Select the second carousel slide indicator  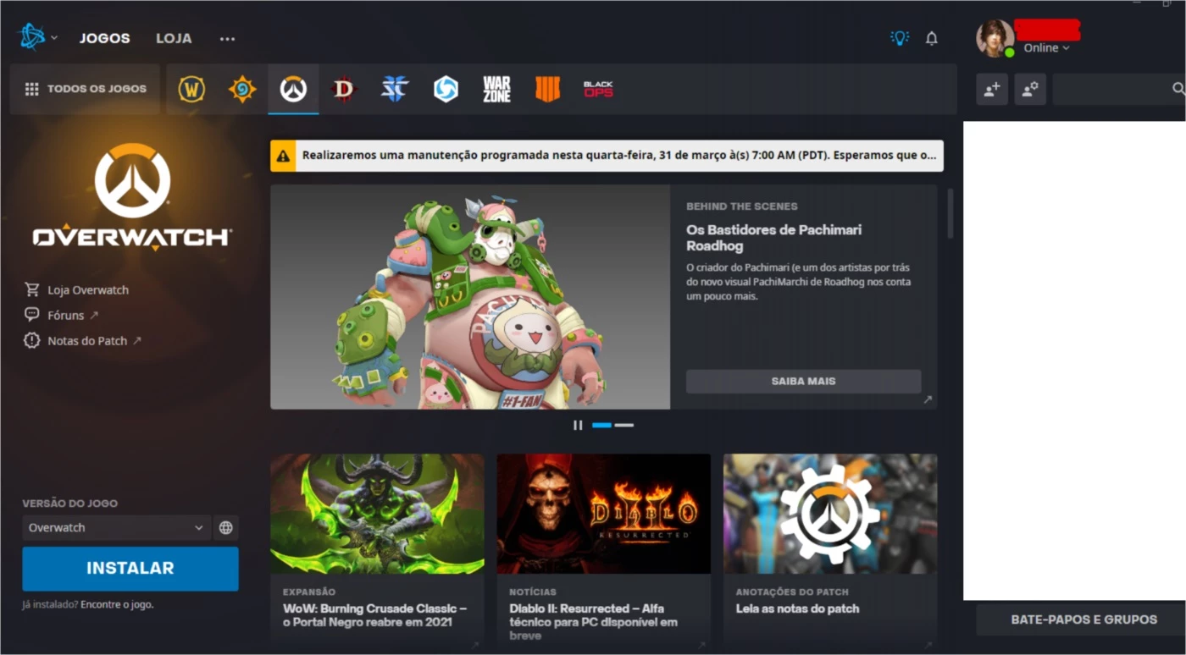click(624, 425)
